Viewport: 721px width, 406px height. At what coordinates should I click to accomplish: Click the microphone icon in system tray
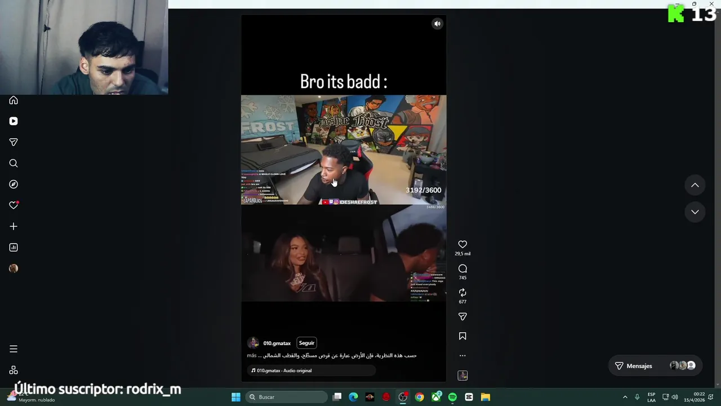pos(637,397)
